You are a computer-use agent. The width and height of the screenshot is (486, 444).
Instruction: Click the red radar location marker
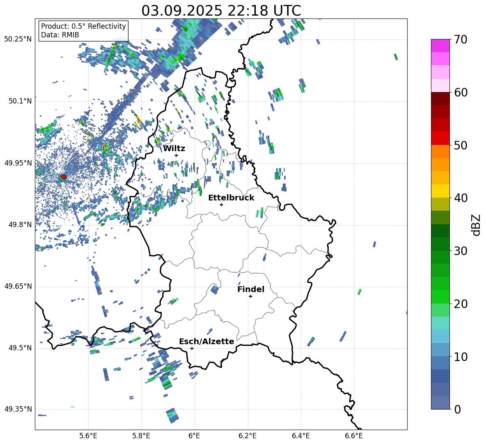64,177
